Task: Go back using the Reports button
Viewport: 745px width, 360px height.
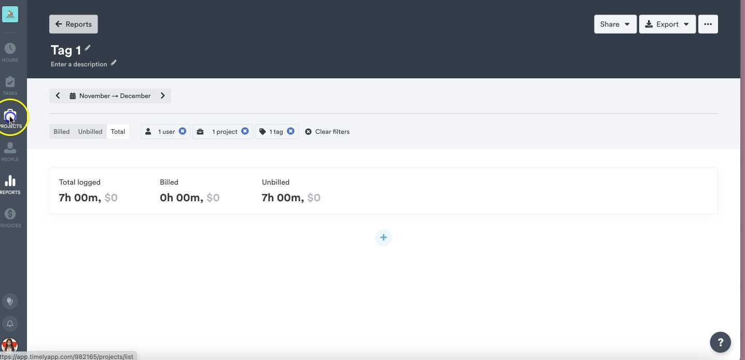Action: pyautogui.click(x=73, y=24)
